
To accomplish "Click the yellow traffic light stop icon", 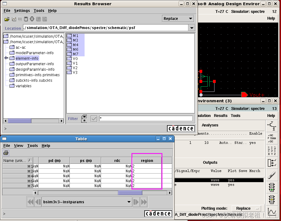I will pos(272,199).
